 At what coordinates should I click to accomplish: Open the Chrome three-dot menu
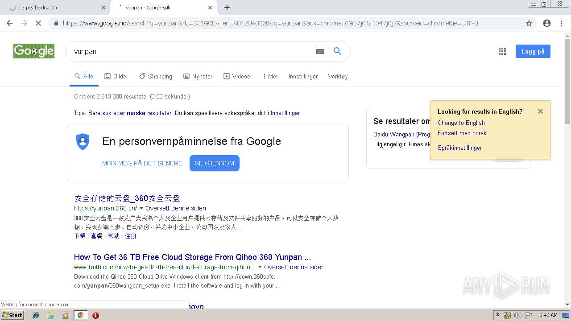click(x=561, y=23)
